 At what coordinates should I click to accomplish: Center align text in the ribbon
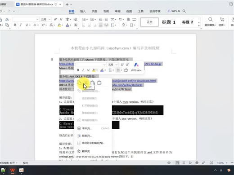pos(89,25)
